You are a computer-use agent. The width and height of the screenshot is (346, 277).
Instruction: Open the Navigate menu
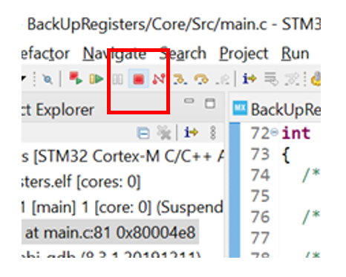114,53
